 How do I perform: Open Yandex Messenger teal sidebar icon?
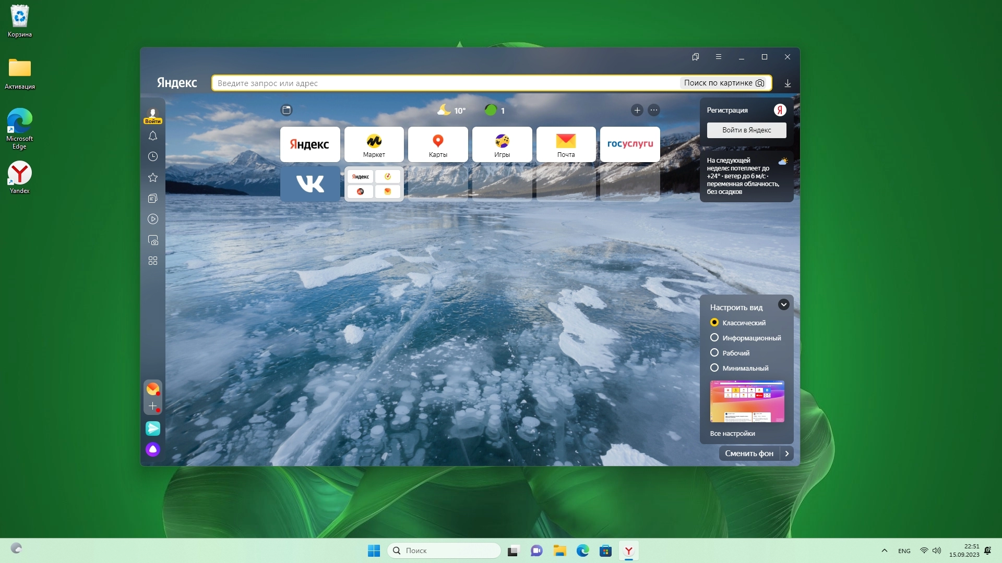[153, 429]
